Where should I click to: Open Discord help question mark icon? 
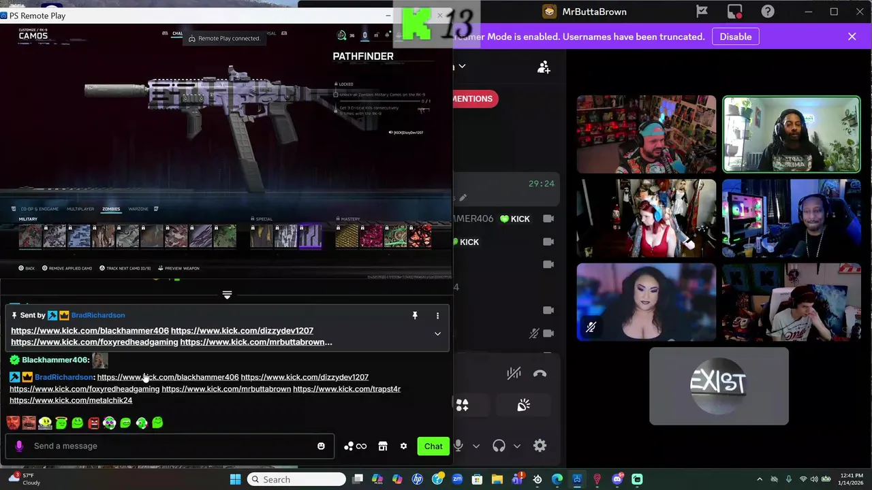(768, 12)
